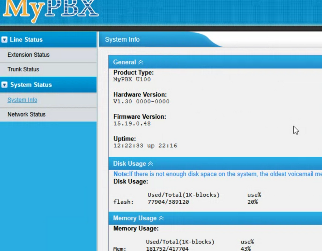Image resolution: width=322 pixels, height=251 pixels.
Task: Select uptime value '12:22:33 up 22:16'
Action: click(x=145, y=146)
